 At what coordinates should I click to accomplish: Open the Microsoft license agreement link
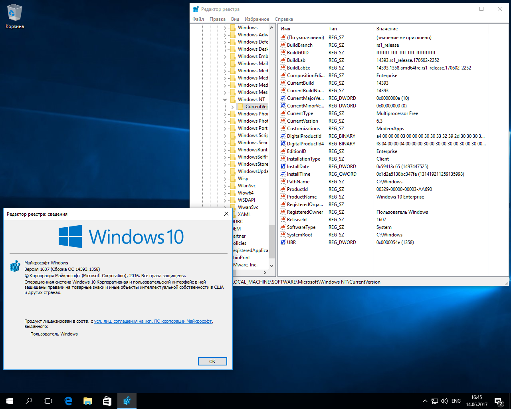153,321
